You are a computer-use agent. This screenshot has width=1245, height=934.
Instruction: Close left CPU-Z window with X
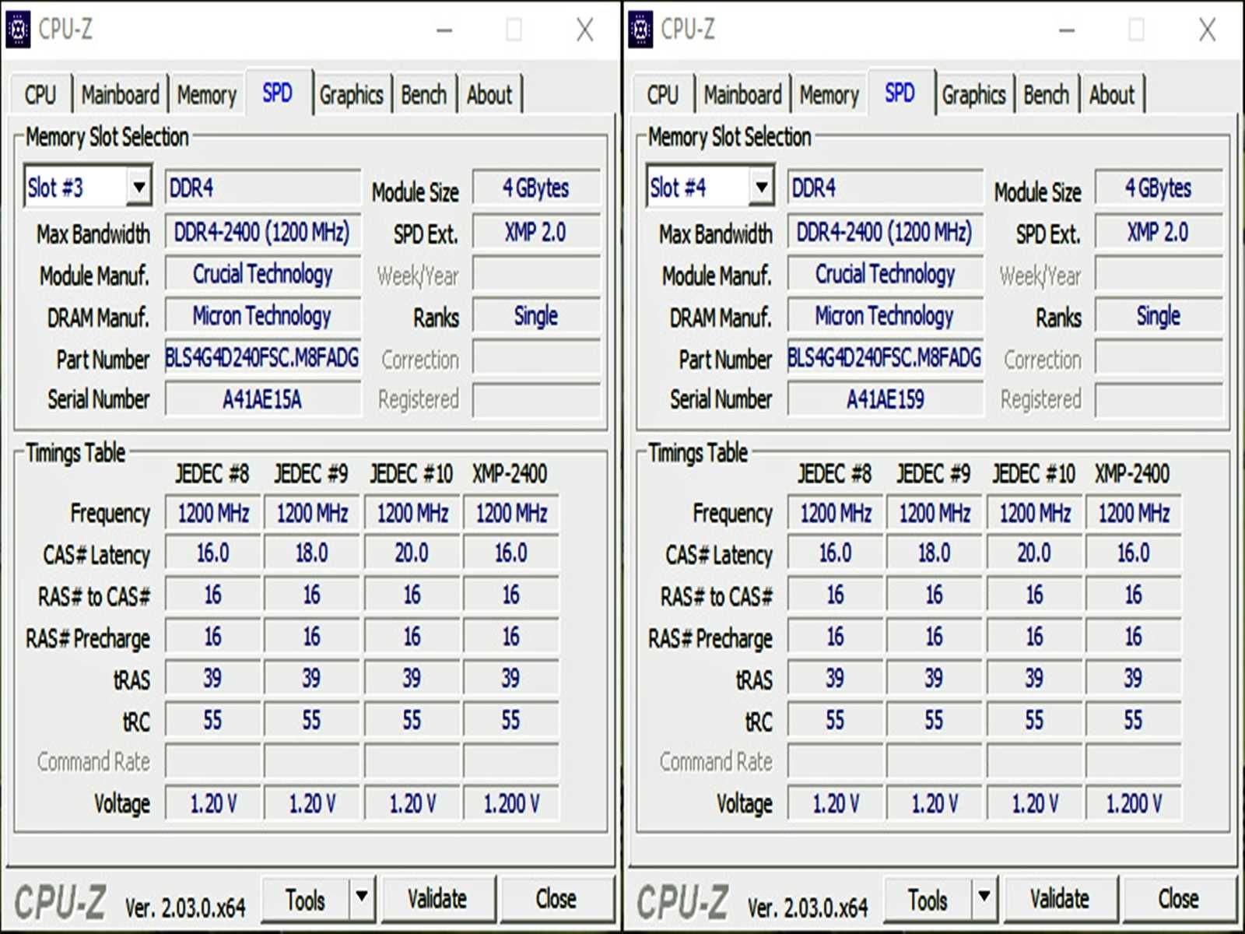coord(584,30)
